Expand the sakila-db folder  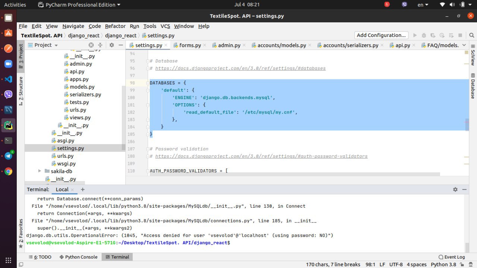tap(40, 171)
